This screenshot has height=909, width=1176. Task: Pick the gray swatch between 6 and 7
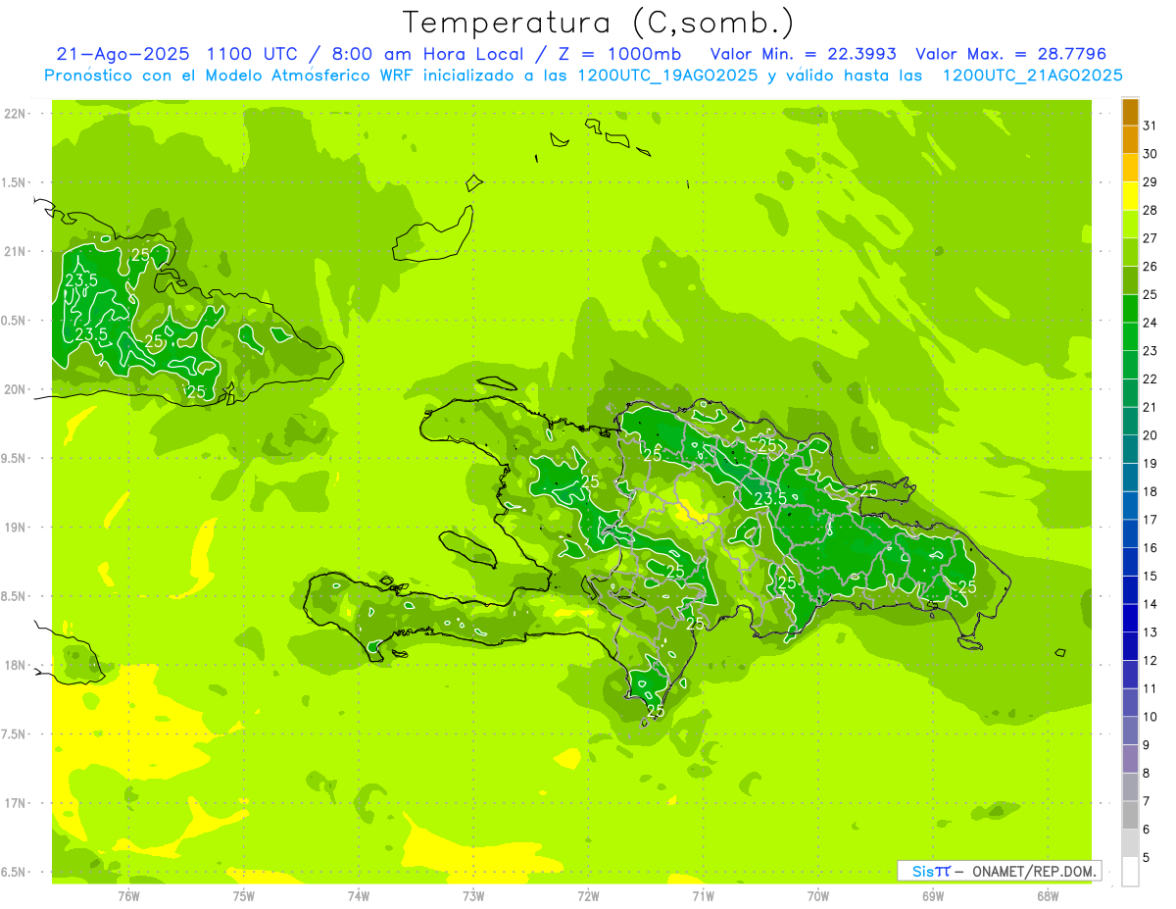coord(1130,815)
